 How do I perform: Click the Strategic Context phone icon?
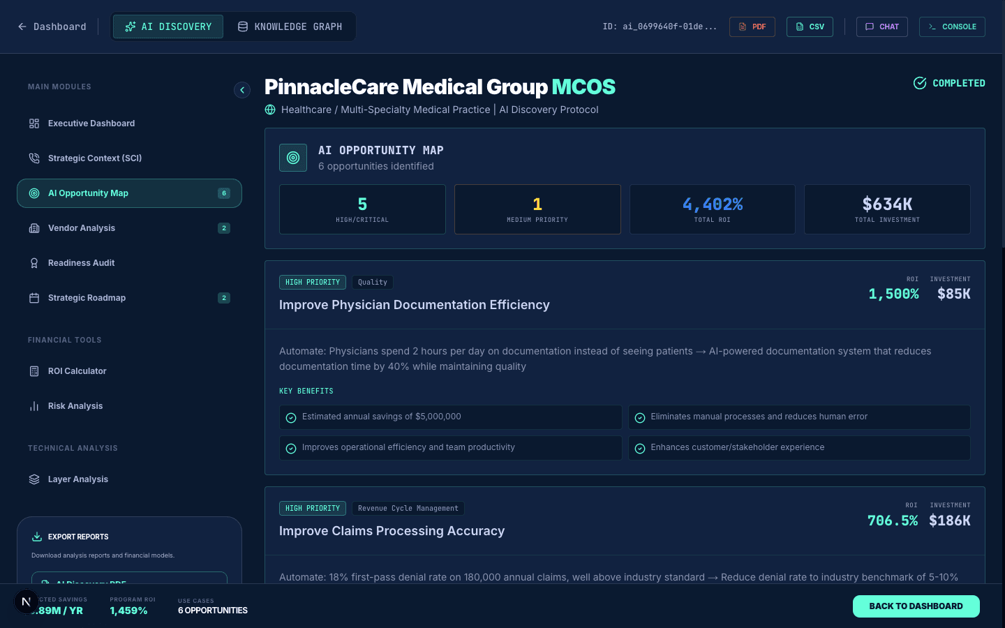coord(34,158)
